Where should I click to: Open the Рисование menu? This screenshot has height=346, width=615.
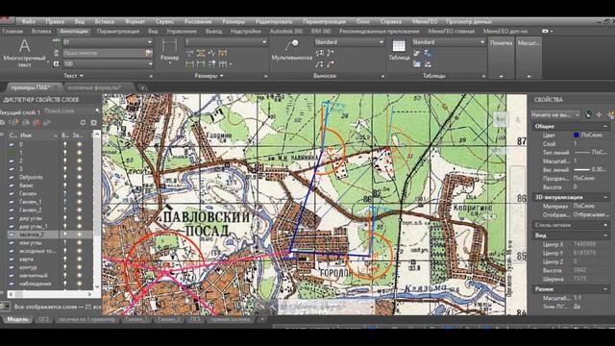pyautogui.click(x=198, y=21)
